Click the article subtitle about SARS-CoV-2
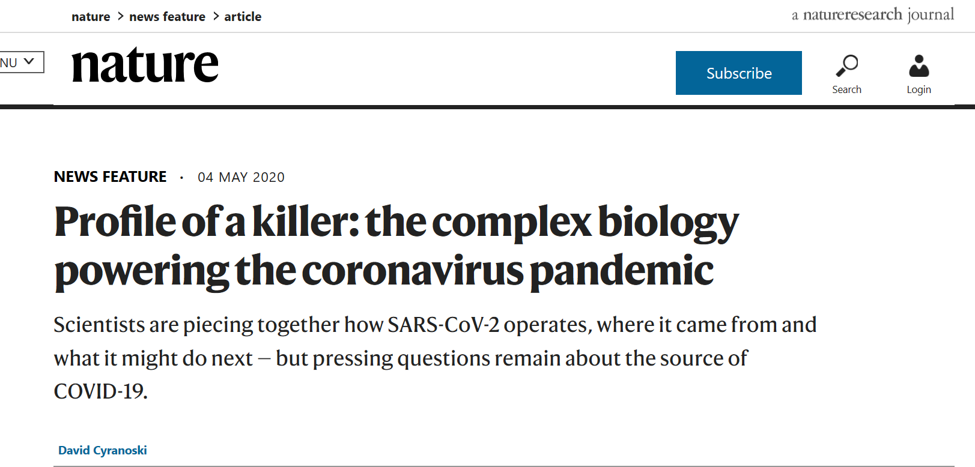The height and width of the screenshot is (467, 975). [x=435, y=358]
